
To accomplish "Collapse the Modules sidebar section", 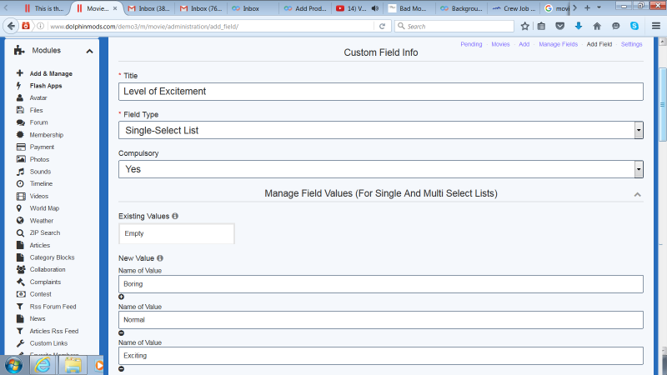I will point(89,52).
